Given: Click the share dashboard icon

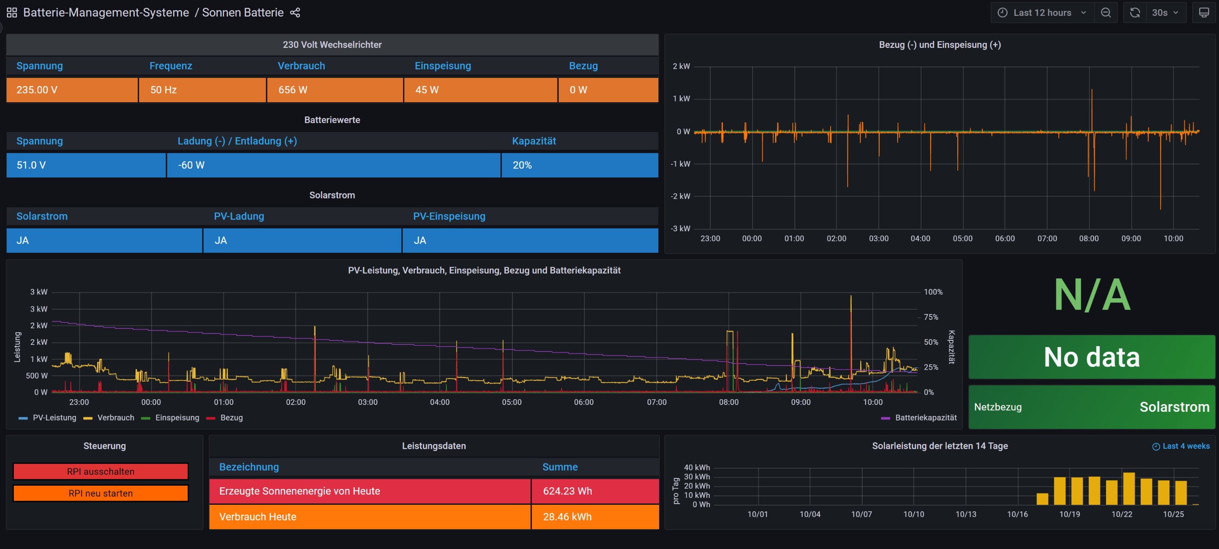Looking at the screenshot, I should [295, 13].
